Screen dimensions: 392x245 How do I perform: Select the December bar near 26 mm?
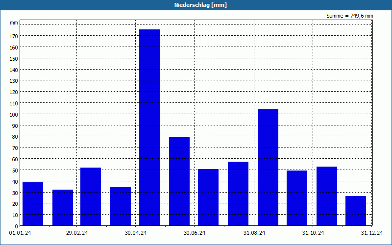coord(356,211)
